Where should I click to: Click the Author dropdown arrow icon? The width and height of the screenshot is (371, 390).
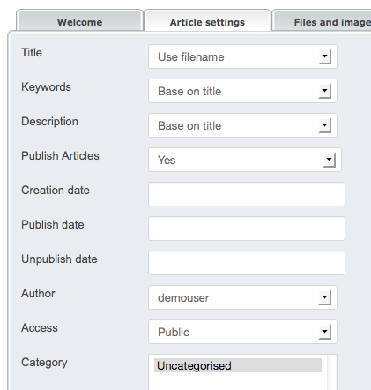(x=325, y=297)
